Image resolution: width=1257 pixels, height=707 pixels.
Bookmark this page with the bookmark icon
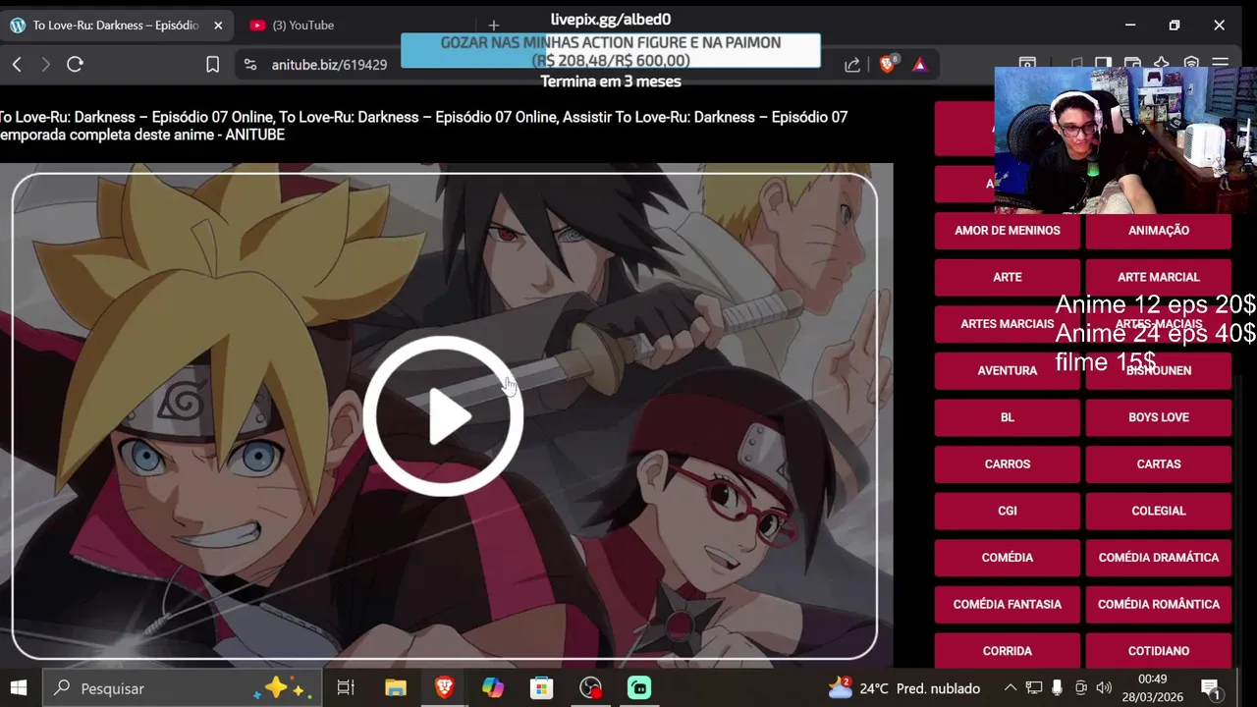click(212, 65)
